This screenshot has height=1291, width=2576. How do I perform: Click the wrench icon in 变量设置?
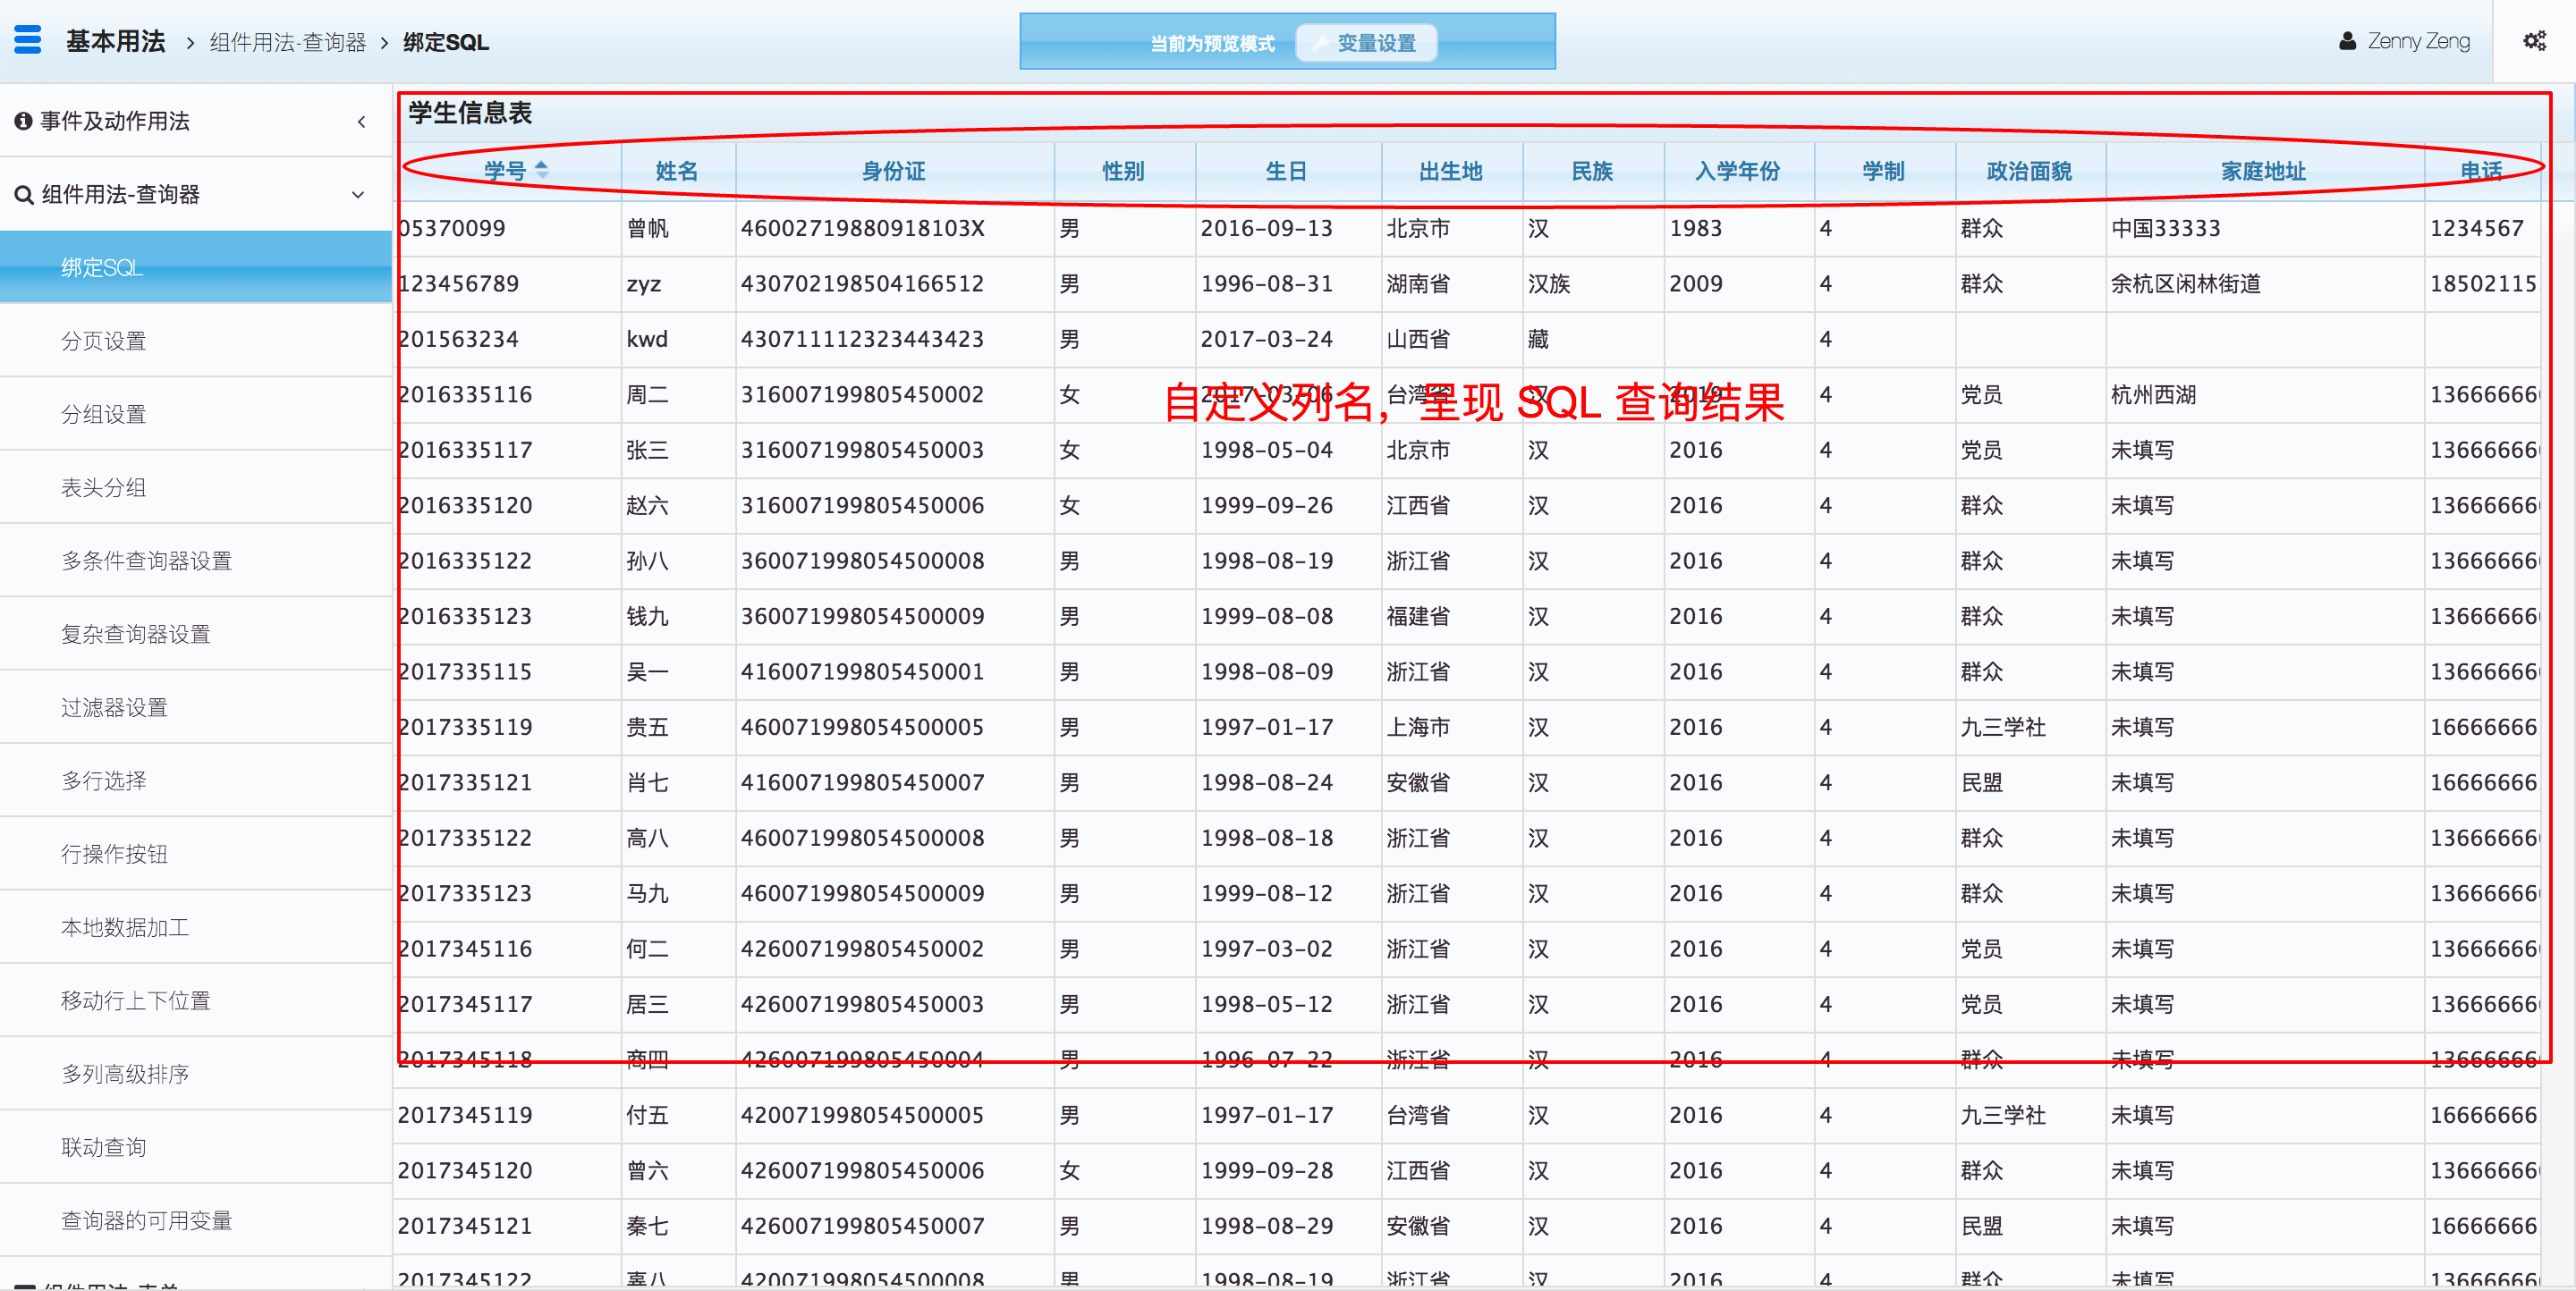[x=1320, y=44]
